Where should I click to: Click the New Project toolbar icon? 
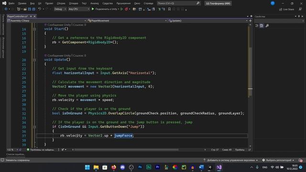click(19, 9)
